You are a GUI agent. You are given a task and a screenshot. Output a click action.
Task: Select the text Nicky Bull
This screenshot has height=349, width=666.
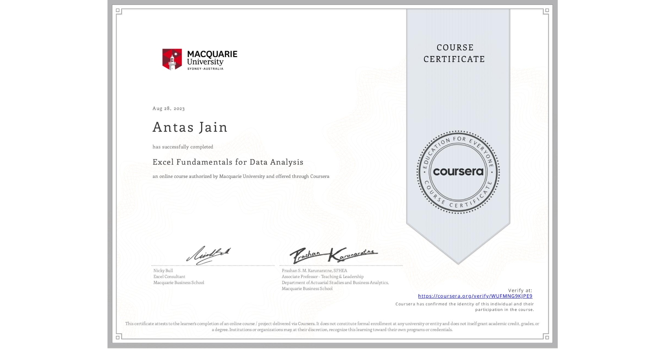(163, 271)
